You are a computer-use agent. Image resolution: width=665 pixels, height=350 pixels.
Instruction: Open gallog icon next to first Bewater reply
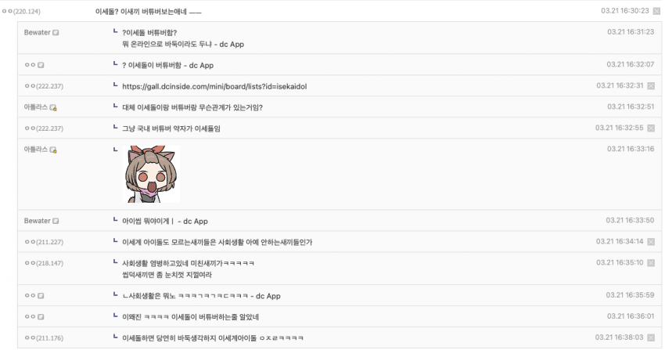tap(56, 33)
